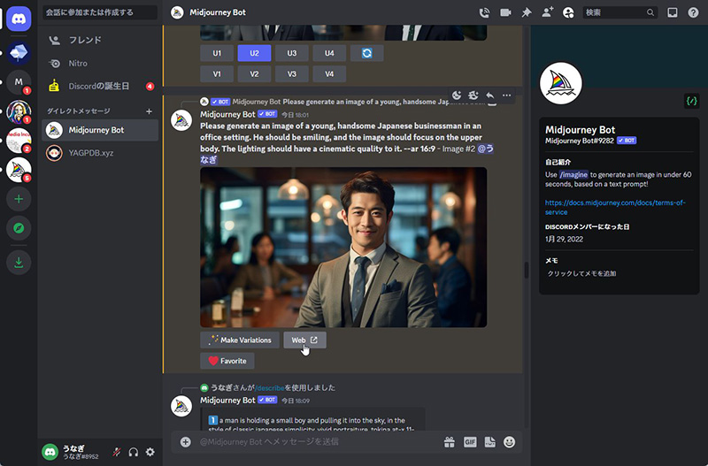708x466 pixels.
Task: Open the inbox tray icon
Action: coord(673,12)
